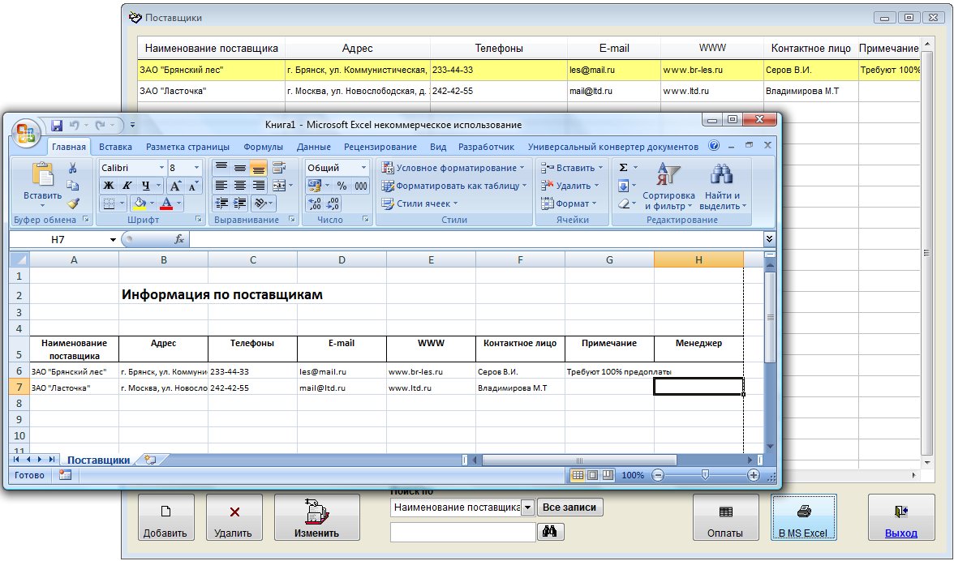Toggle italic formatting (К)

(127, 186)
